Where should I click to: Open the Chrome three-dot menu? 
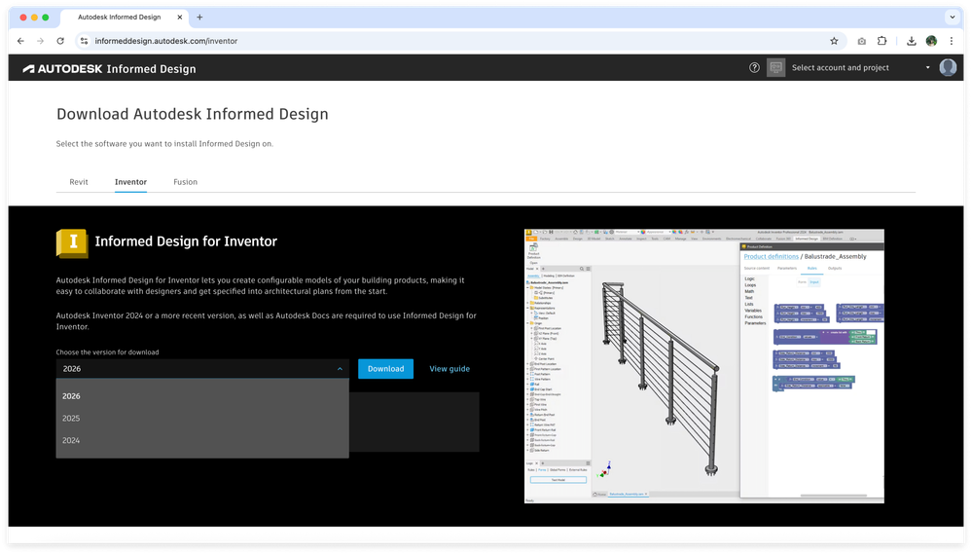(x=951, y=41)
